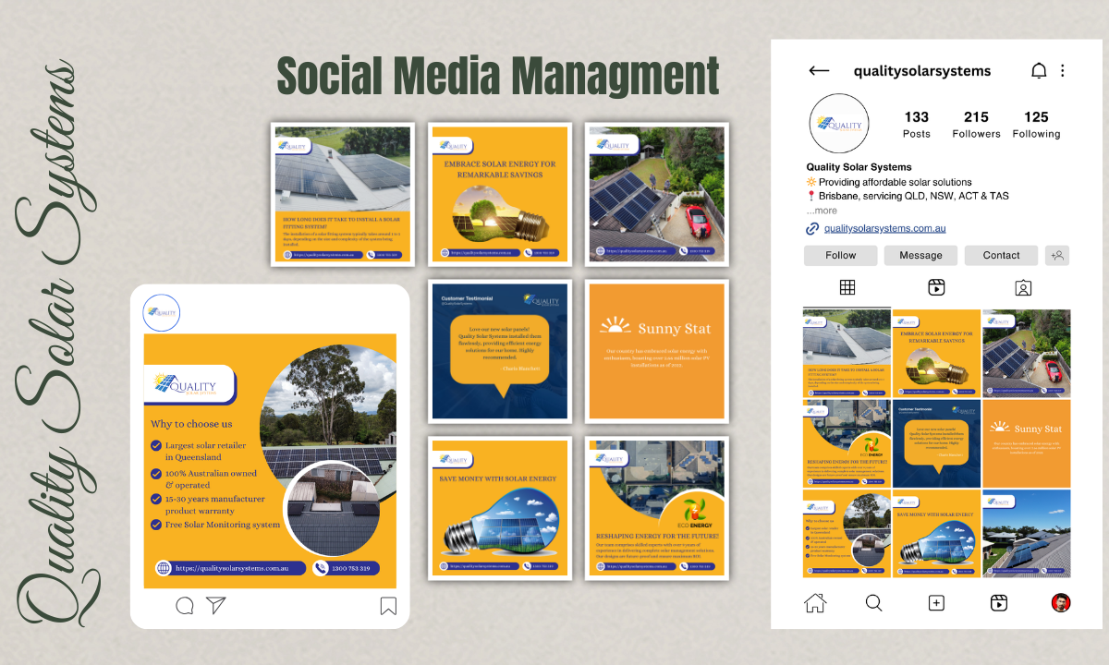Image resolution: width=1109 pixels, height=665 pixels.
Task: Open the Sunny Stat post thumbnail
Action: pyautogui.click(x=1026, y=442)
